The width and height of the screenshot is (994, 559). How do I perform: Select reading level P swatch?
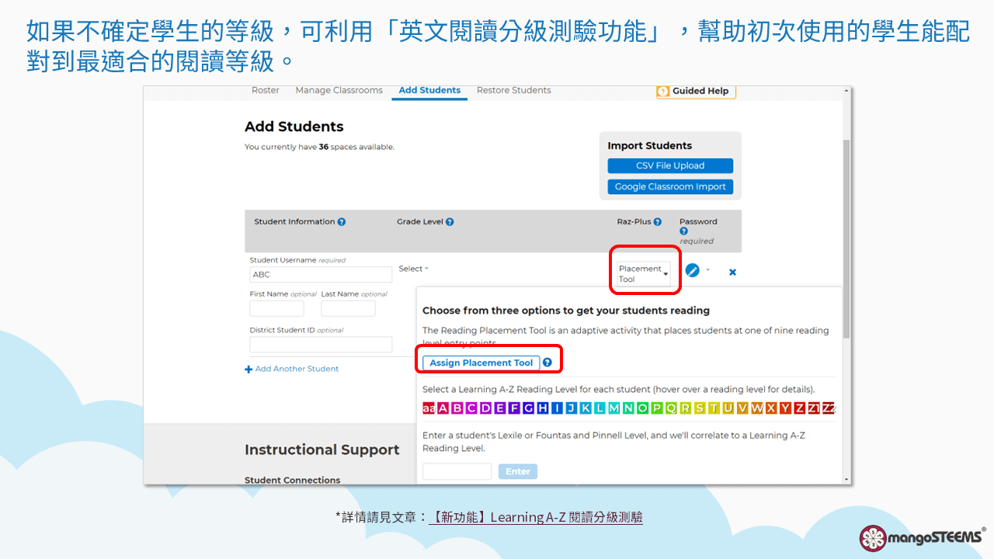tap(657, 408)
